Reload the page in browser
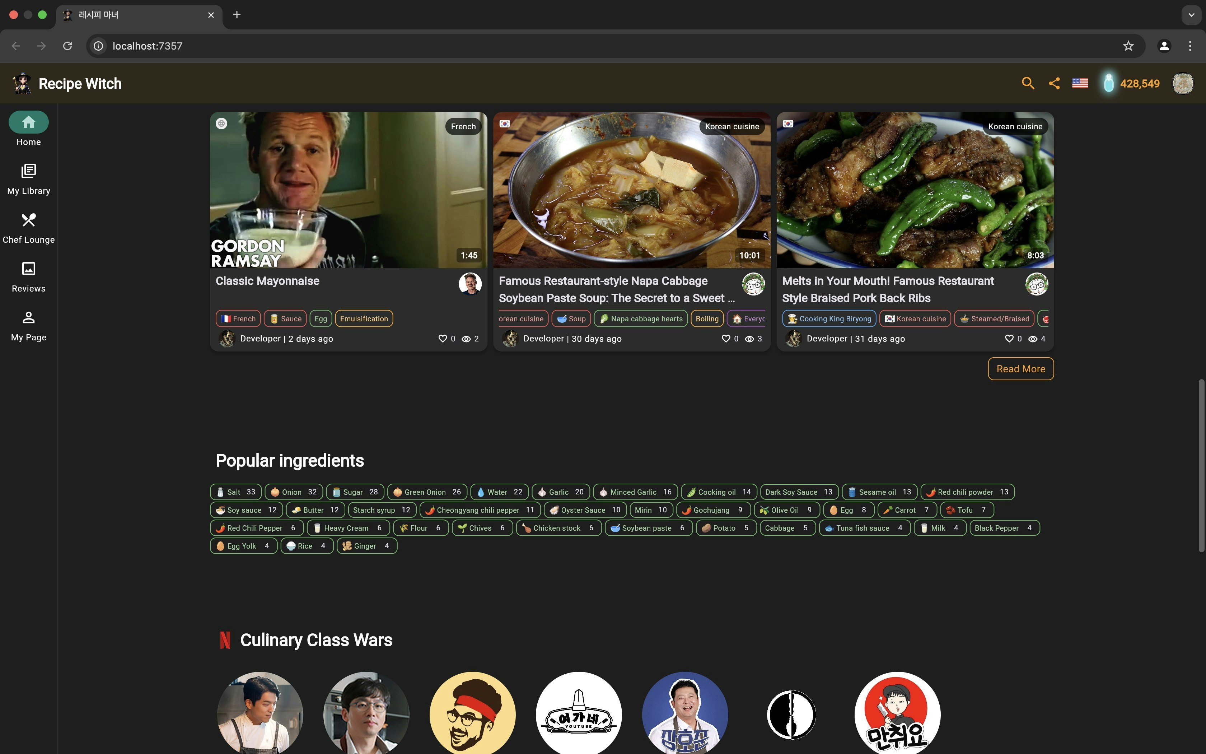 coord(67,46)
